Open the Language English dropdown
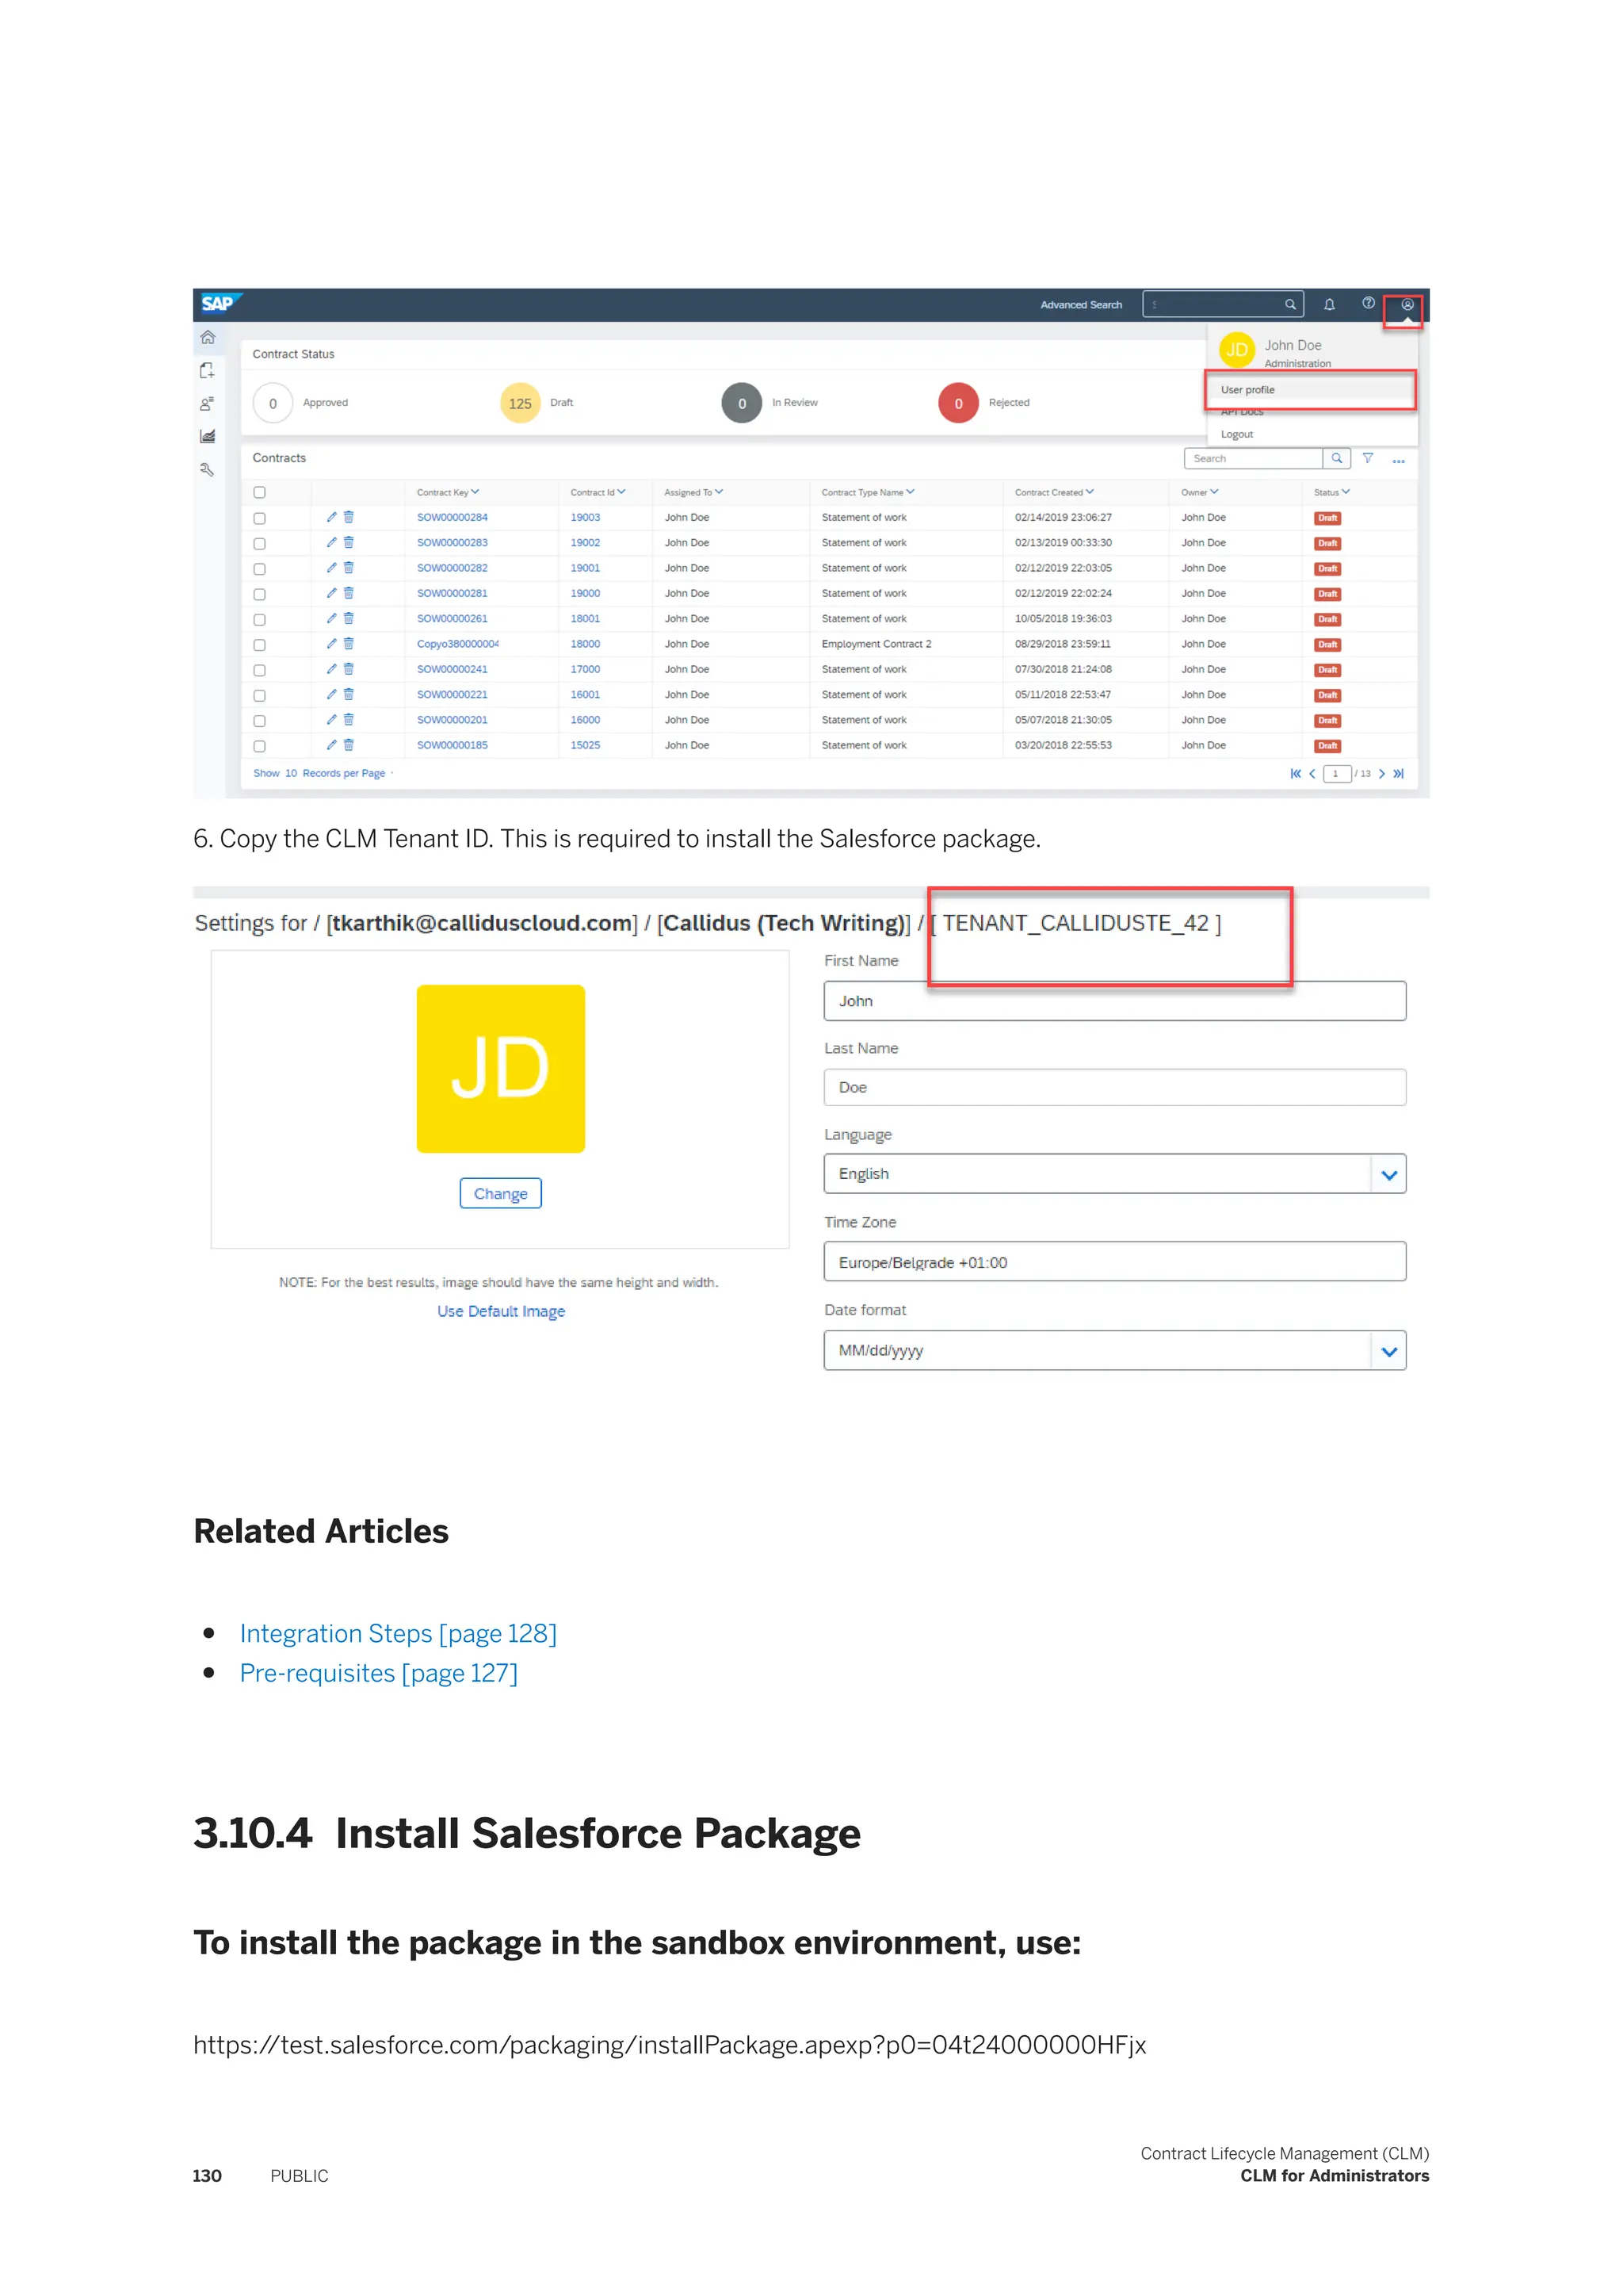Viewport: 1623px width, 2296px height. point(1388,1174)
